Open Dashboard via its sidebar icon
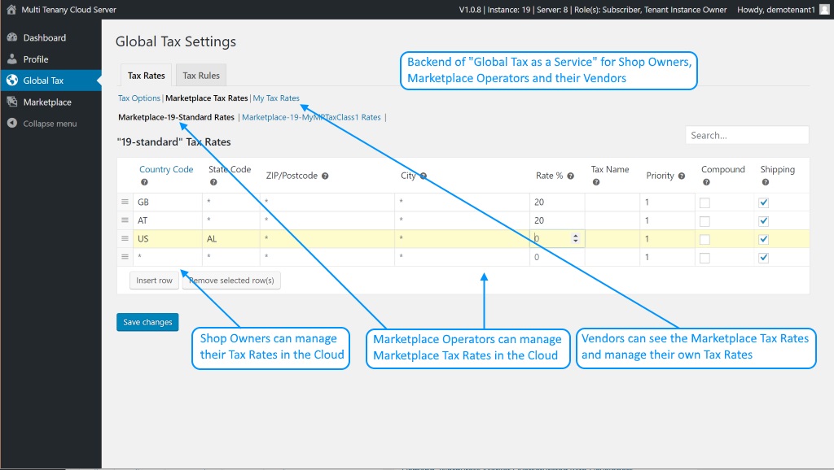Image resolution: width=834 pixels, height=470 pixels. (x=12, y=37)
